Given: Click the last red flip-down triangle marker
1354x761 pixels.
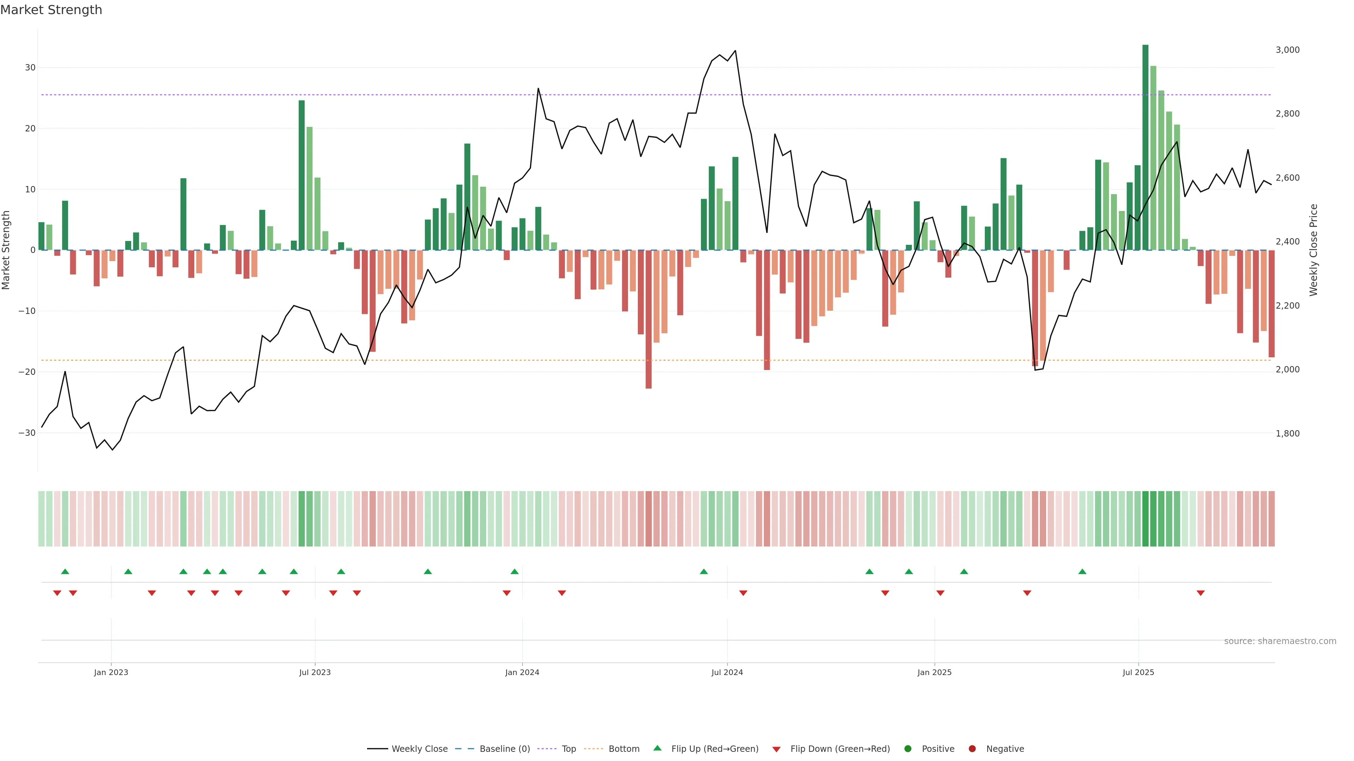Looking at the screenshot, I should pos(1201,593).
